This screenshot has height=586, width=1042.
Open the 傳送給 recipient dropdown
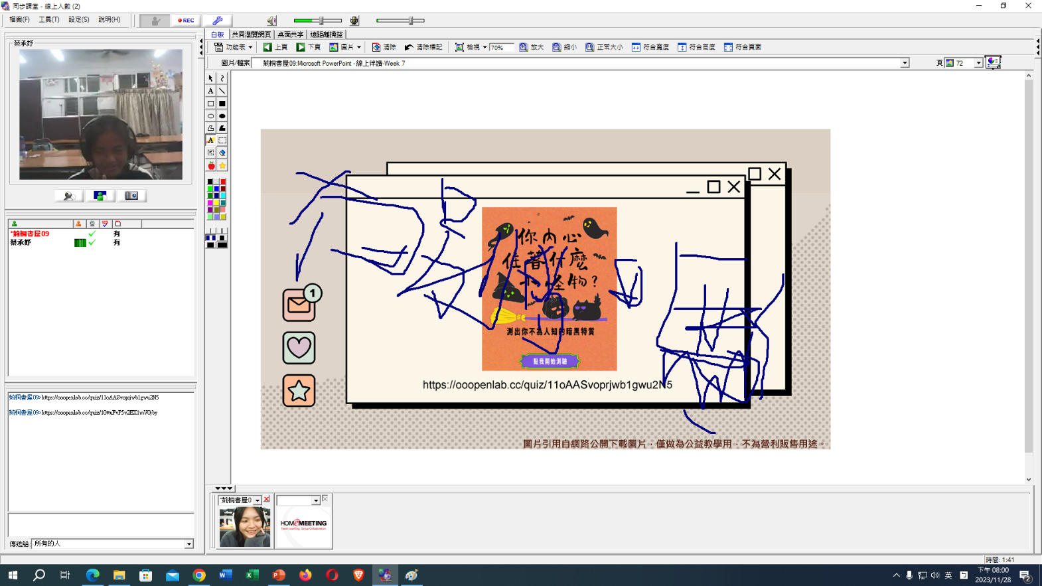(x=189, y=544)
